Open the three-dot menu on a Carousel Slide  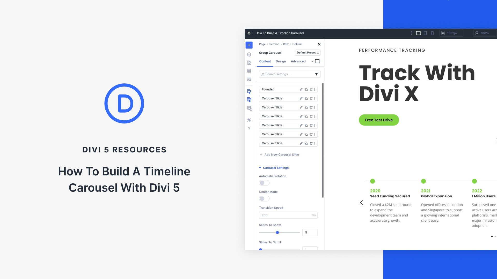click(x=315, y=98)
